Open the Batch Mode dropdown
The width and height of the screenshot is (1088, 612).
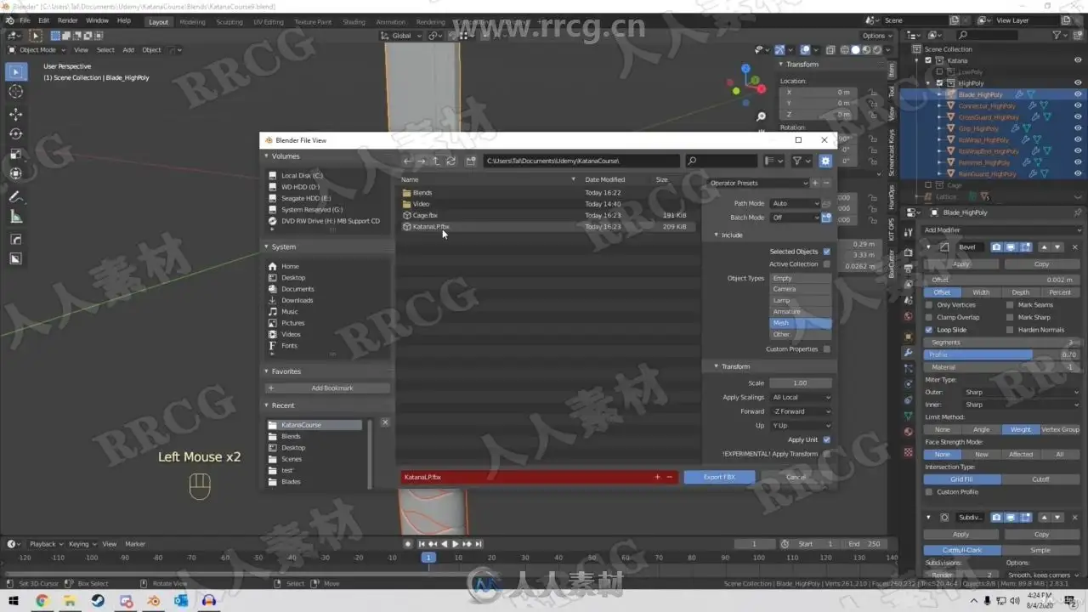click(x=795, y=218)
